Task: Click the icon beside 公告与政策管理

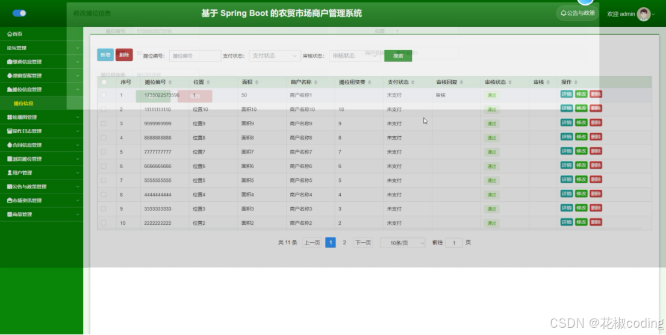Action: pyautogui.click(x=10, y=187)
